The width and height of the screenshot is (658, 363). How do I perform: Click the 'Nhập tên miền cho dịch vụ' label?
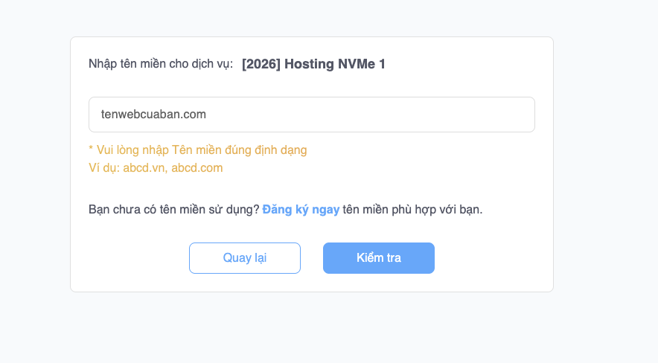point(160,64)
